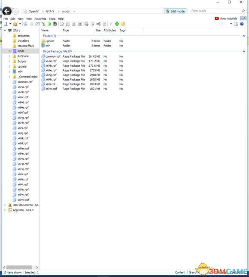Select x64g.rpf row in the file list
The height and width of the screenshot is (277, 249).
tap(82, 75)
